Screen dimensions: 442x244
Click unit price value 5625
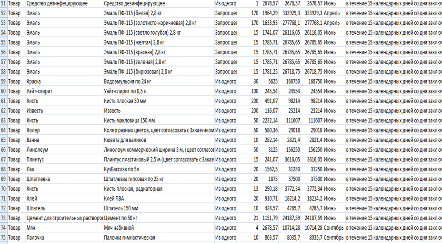tap(269, 82)
